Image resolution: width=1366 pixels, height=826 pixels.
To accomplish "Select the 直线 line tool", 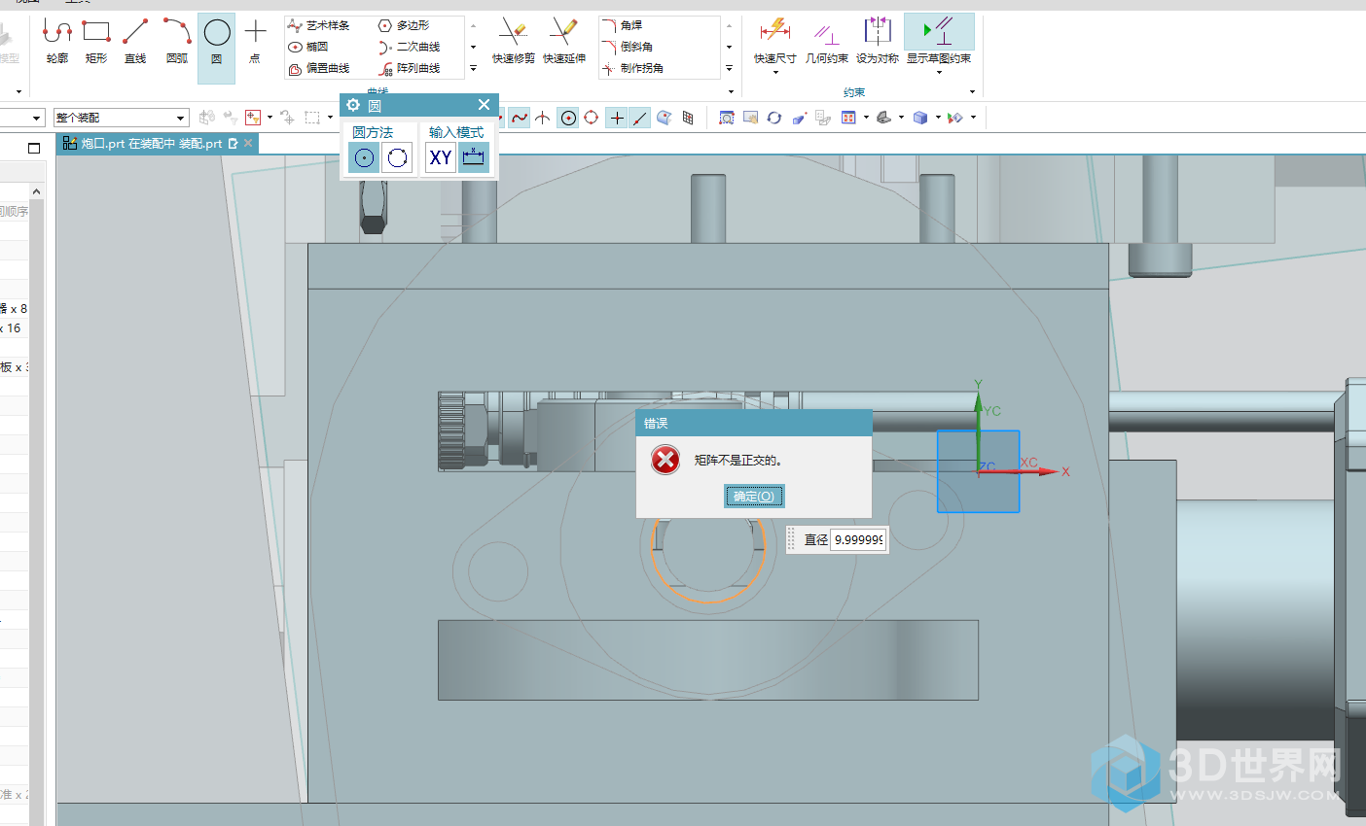I will (135, 42).
